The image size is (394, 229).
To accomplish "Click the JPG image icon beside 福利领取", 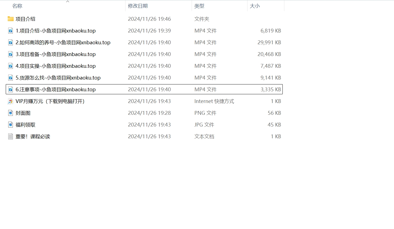I will coord(10,125).
